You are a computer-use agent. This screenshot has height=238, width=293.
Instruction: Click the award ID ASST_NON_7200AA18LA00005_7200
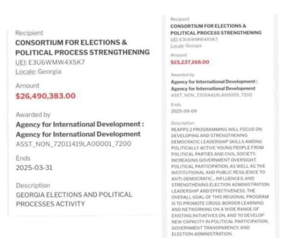(212, 95)
